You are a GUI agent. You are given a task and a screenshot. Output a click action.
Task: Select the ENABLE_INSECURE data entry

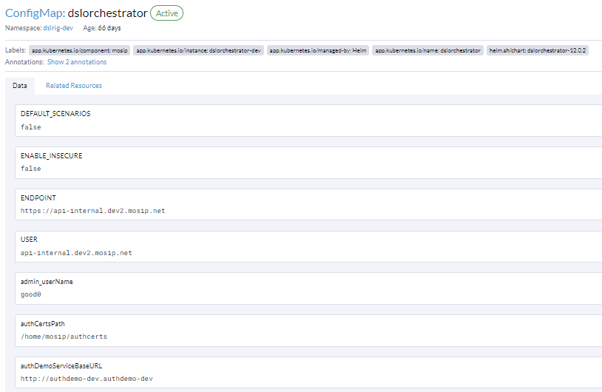coord(52,156)
